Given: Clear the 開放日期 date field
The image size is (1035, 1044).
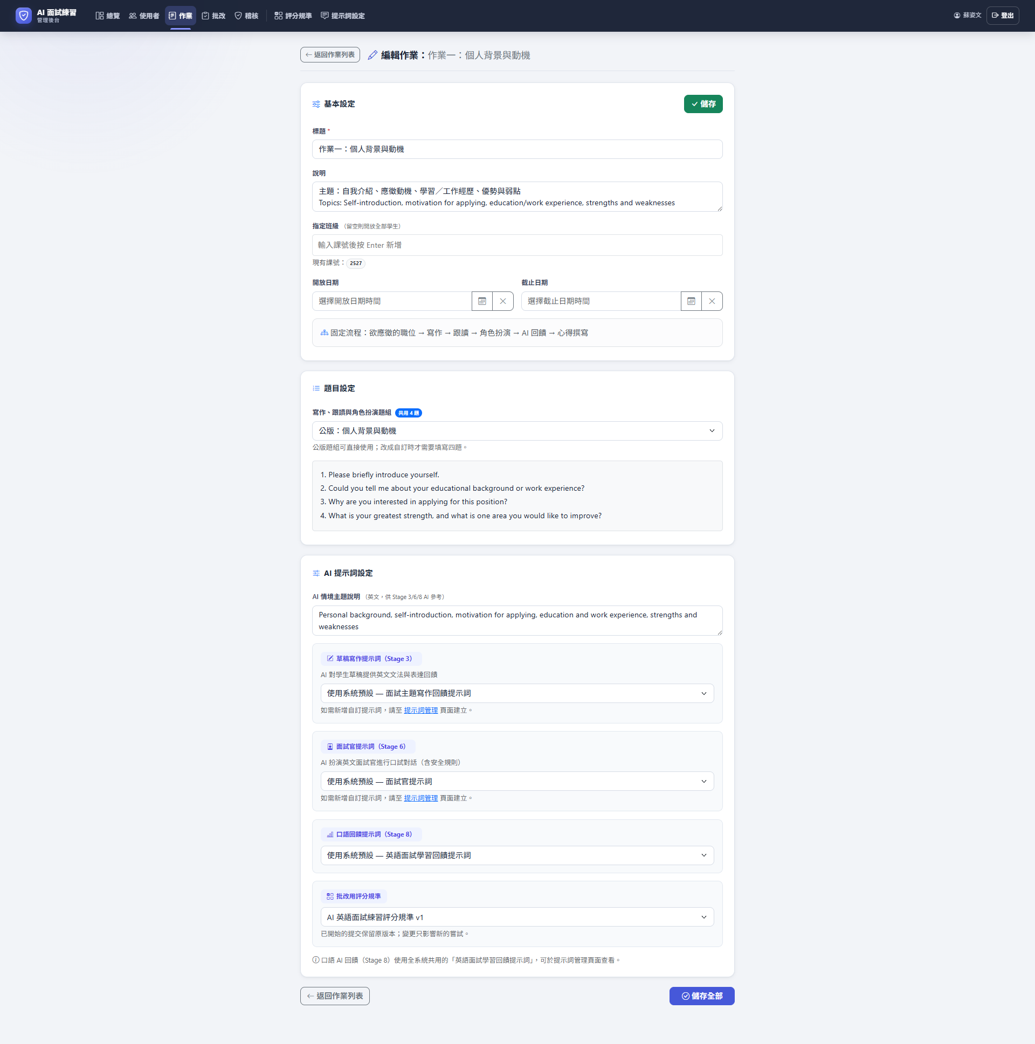Looking at the screenshot, I should 503,301.
